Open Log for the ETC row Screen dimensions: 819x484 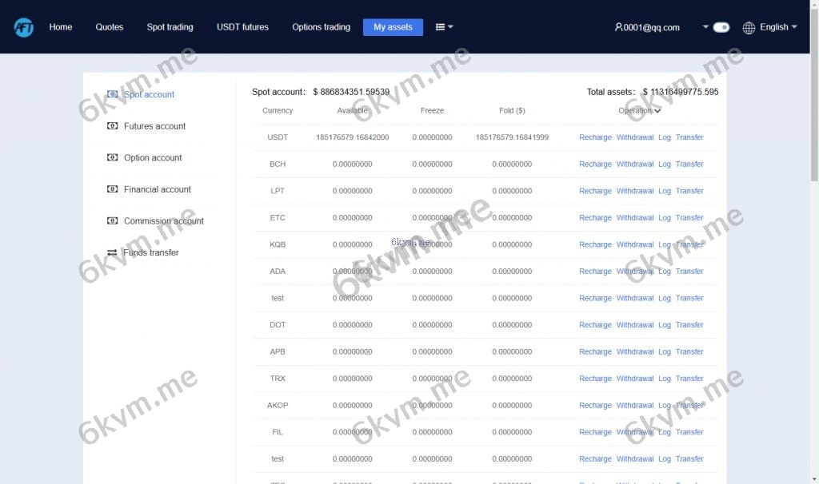tap(664, 218)
